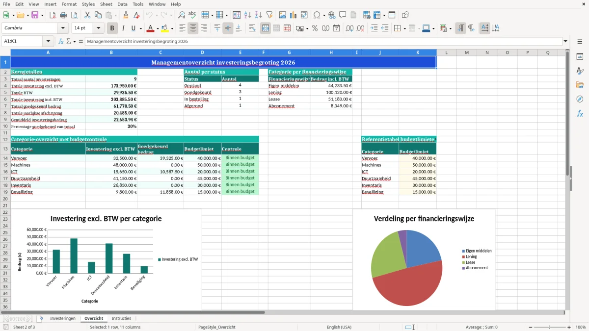Open the Format menu
The width and height of the screenshot is (589, 331).
pos(69,4)
